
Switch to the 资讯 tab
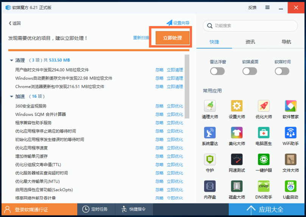coord(250,42)
